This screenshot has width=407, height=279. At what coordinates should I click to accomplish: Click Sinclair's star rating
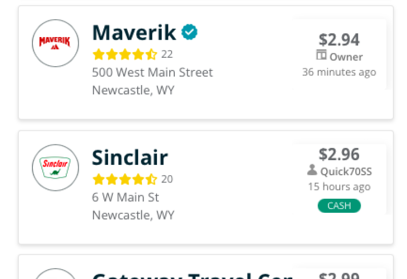pyautogui.click(x=125, y=179)
